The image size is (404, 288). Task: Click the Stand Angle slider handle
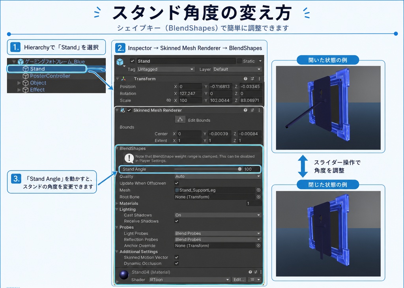pos(239,169)
